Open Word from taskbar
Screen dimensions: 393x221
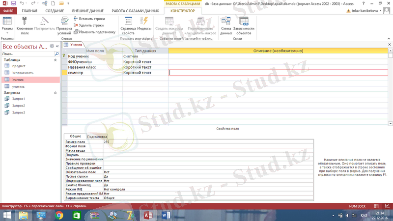(166, 215)
